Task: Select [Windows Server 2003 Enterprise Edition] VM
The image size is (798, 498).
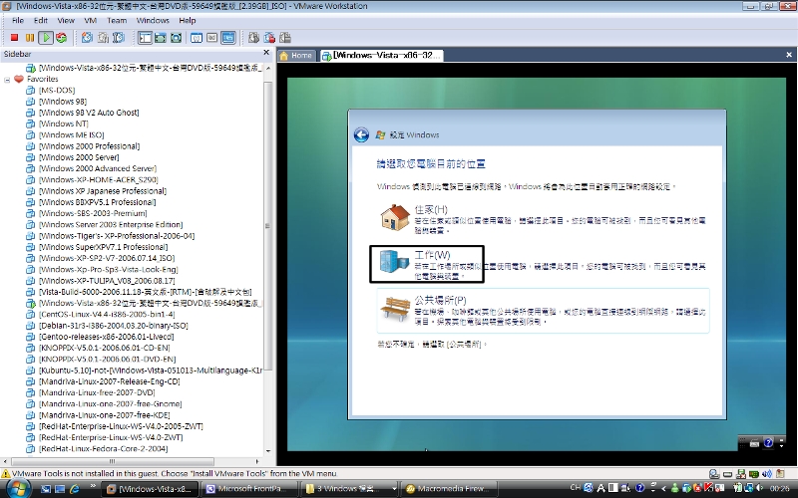Action: tap(111, 224)
